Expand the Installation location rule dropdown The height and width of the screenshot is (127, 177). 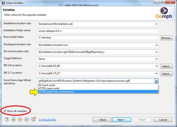[157, 24]
